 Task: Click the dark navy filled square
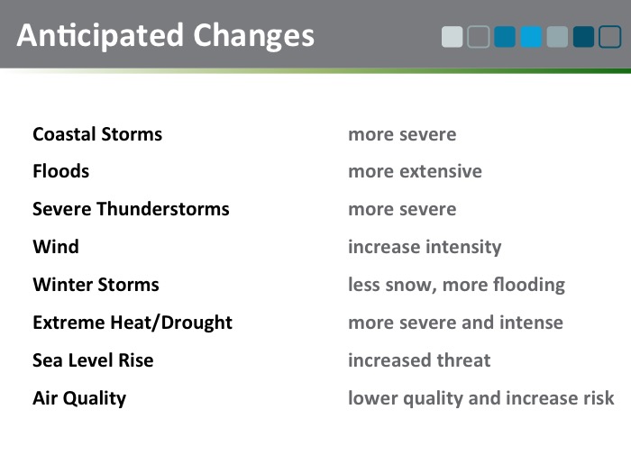[x=584, y=36]
